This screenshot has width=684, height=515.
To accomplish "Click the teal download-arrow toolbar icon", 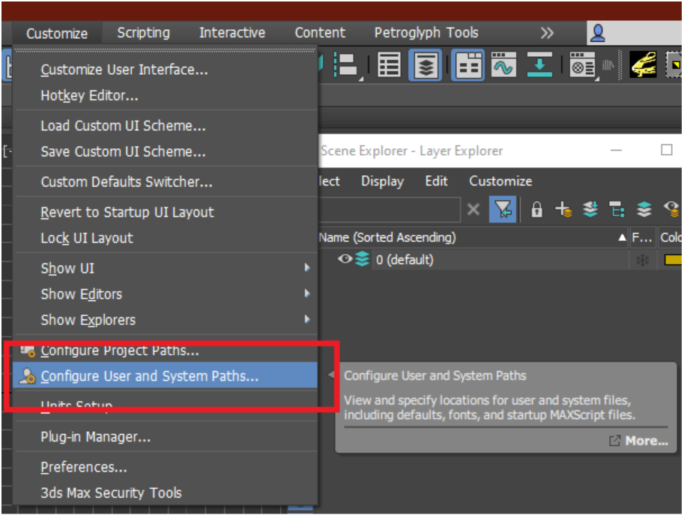I will [539, 65].
